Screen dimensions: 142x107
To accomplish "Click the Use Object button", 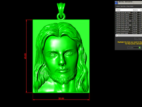I will (138, 39).
